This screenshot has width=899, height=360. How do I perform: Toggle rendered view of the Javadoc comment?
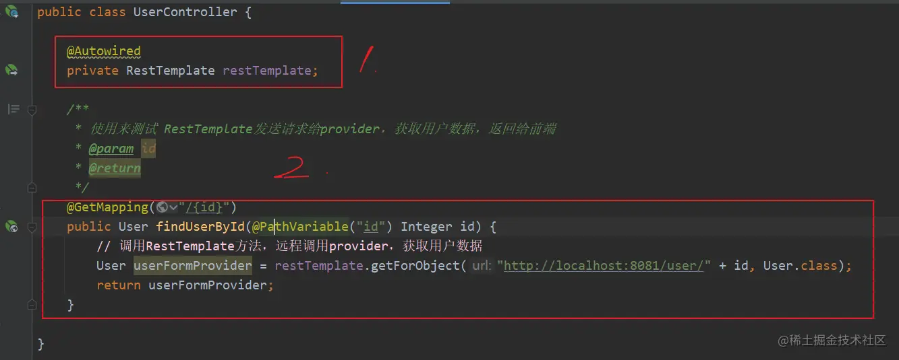pos(13,109)
